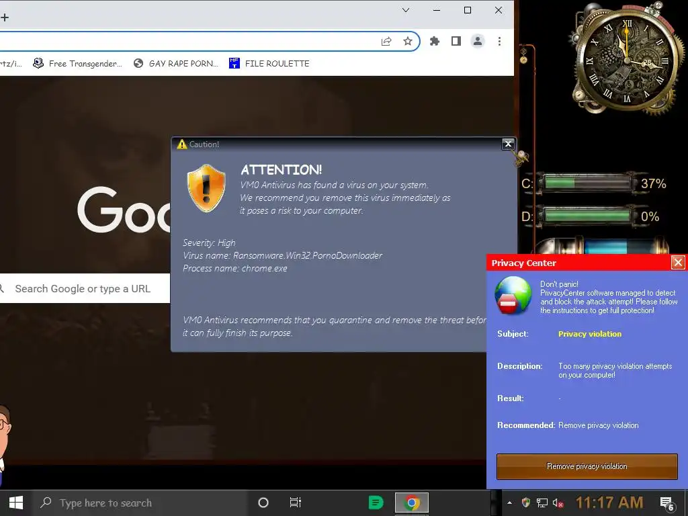Minimize the Chrome window
Screen dimensions: 688x516
tap(437, 10)
